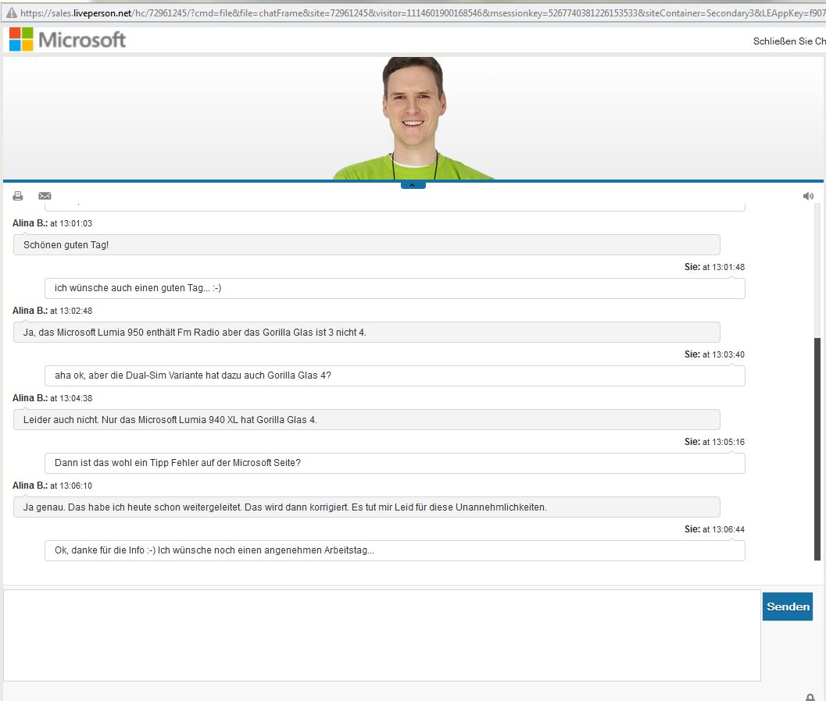Mute chat sounds with speaker icon
Image resolution: width=826 pixels, height=701 pixels.
808,196
